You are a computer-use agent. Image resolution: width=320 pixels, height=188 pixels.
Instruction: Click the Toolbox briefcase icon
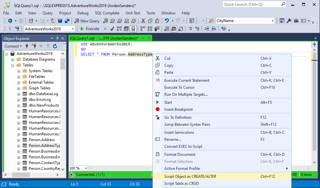(296, 21)
